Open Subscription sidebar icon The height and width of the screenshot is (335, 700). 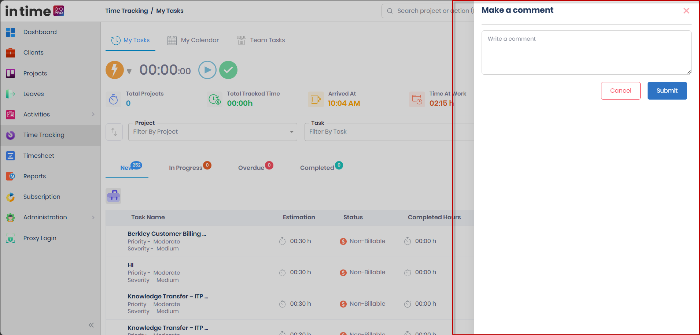(x=11, y=197)
